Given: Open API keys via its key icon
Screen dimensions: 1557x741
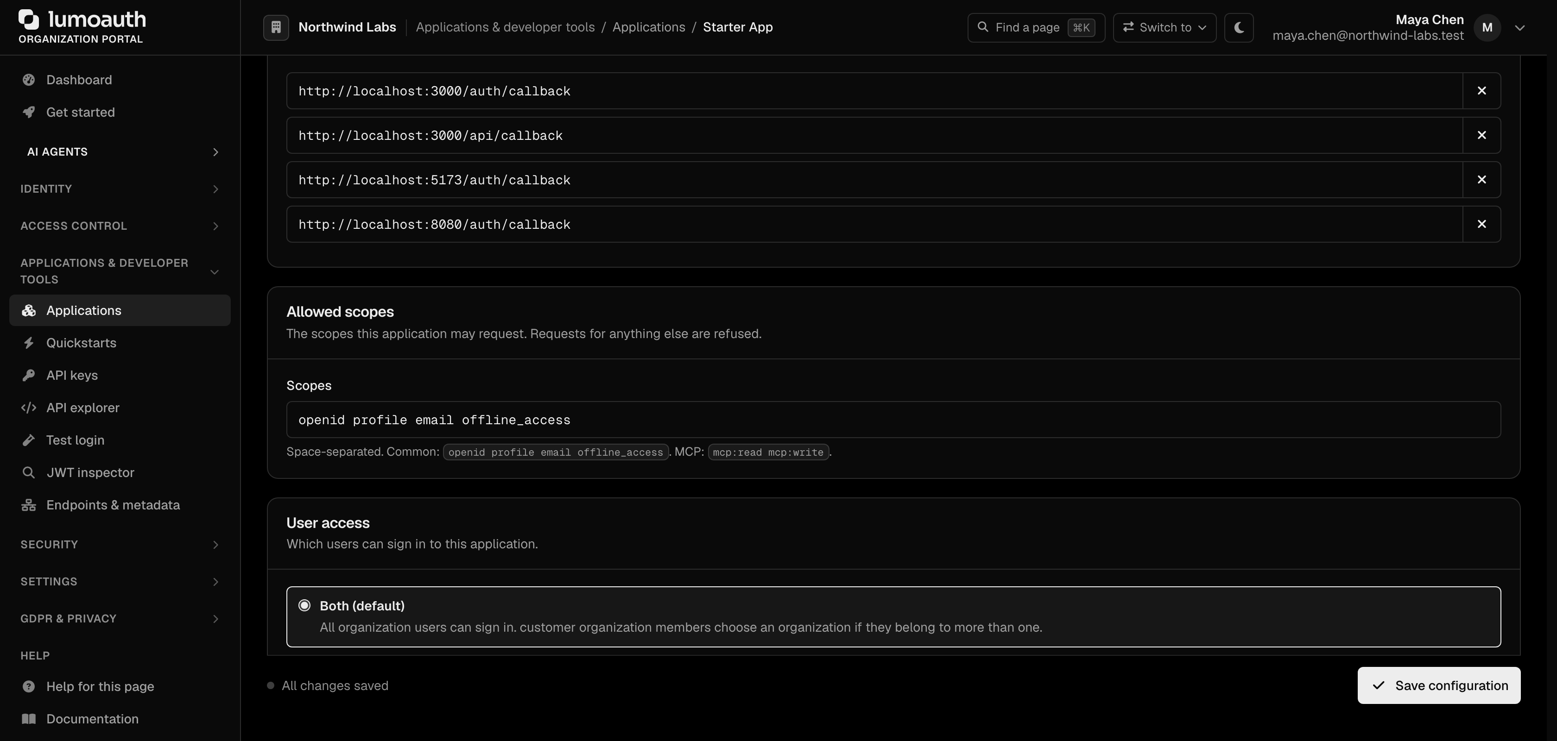Looking at the screenshot, I should [28, 376].
